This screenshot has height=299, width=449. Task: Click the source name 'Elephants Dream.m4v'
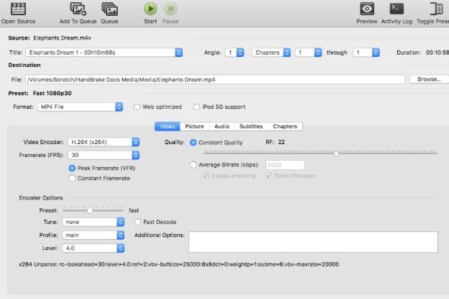[62, 38]
